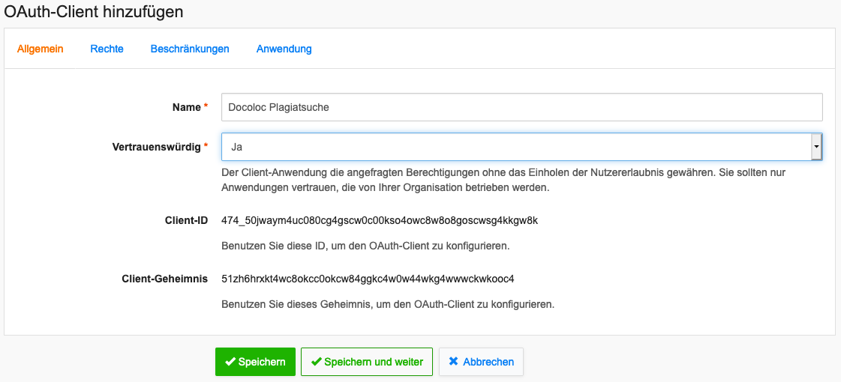
Task: Click the Speichern und weiter button
Action: tap(367, 362)
